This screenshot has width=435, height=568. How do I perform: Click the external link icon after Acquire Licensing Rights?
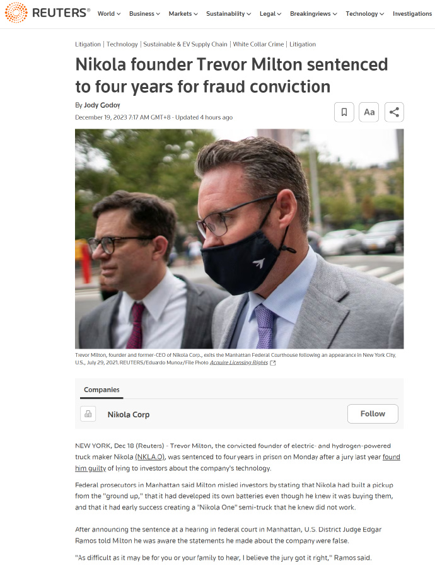[x=273, y=363]
